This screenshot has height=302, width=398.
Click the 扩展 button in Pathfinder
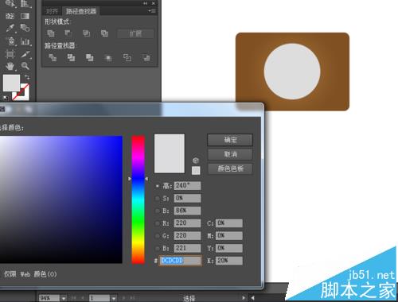pos(135,33)
